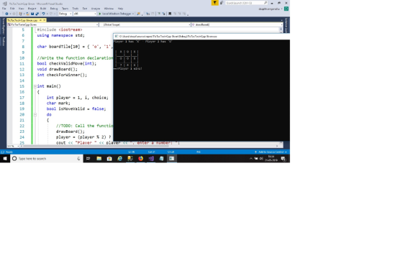Click the console window title bar
The height and width of the screenshot is (268, 403).
coord(201,37)
